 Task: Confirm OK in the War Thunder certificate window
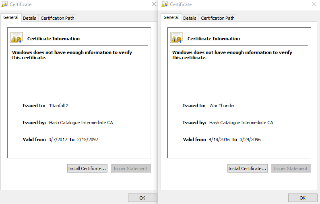click(303, 198)
